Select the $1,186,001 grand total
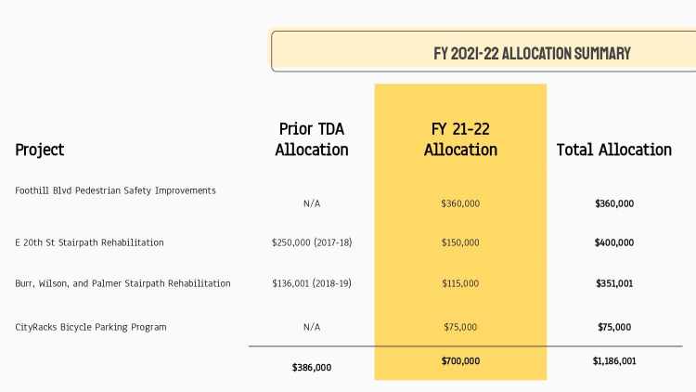The height and width of the screenshot is (392, 696). (614, 360)
